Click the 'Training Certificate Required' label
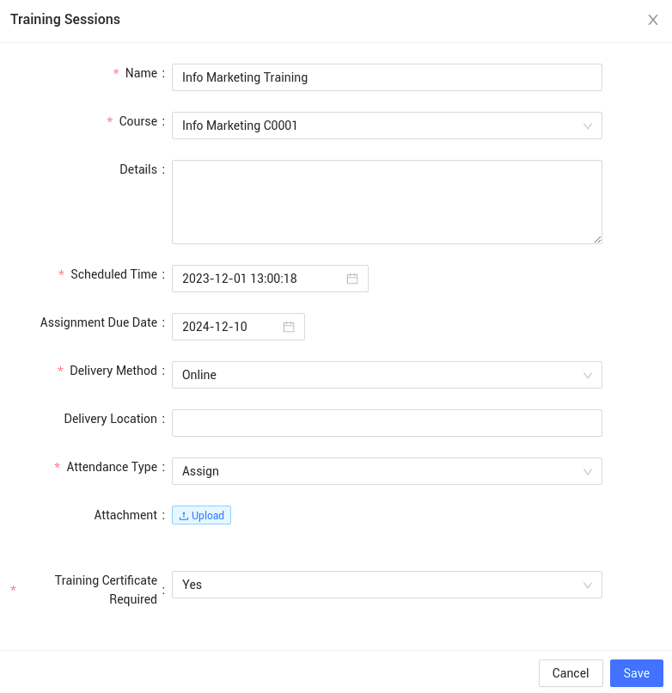 pos(106,590)
